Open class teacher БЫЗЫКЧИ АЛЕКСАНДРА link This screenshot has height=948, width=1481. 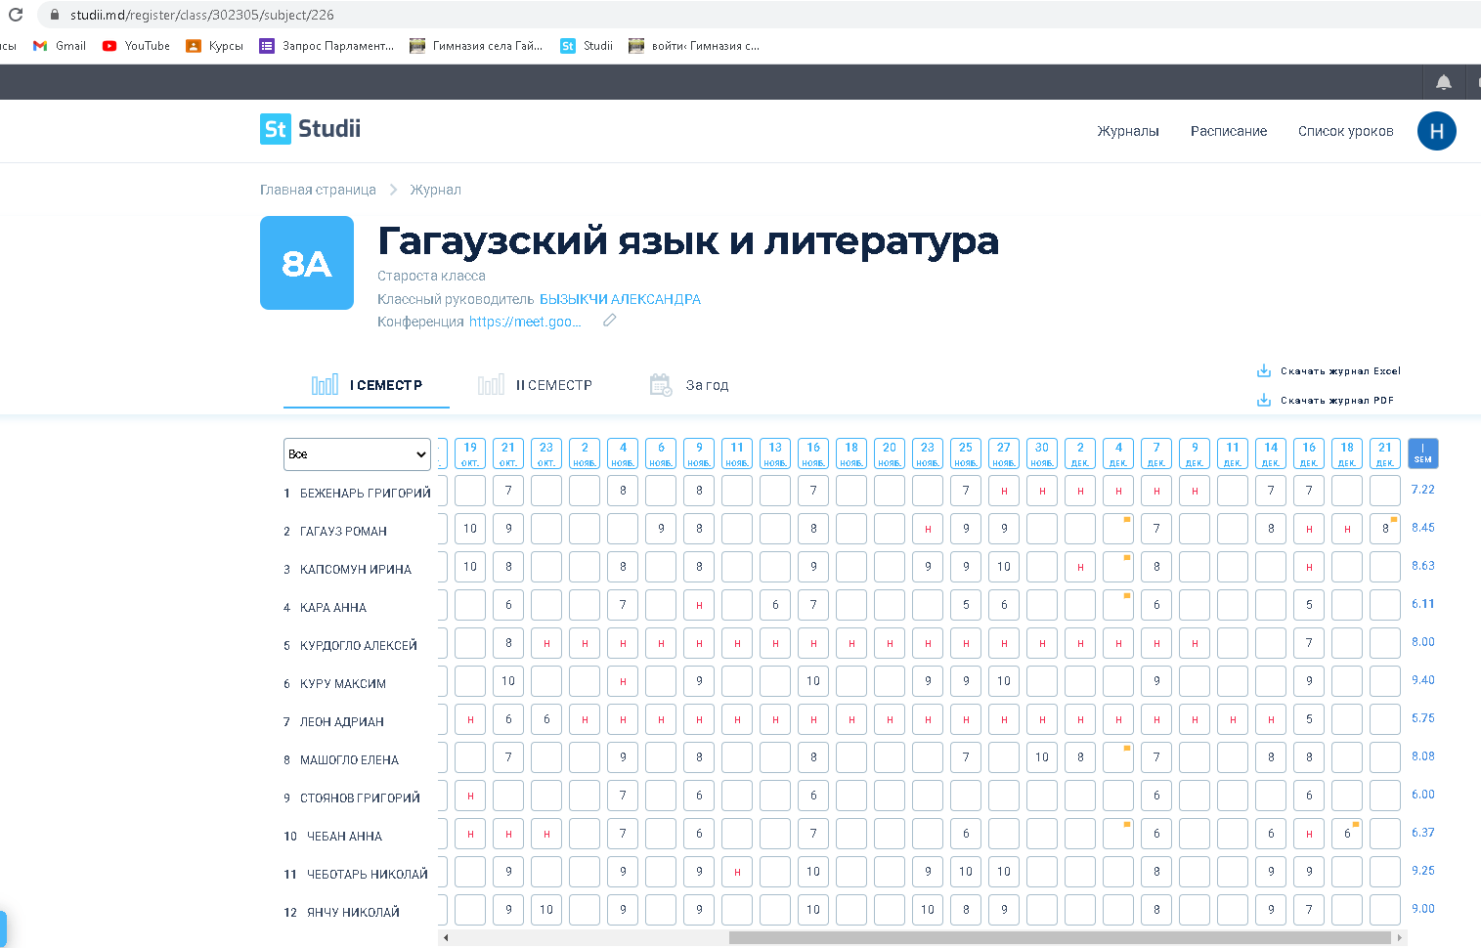point(620,299)
